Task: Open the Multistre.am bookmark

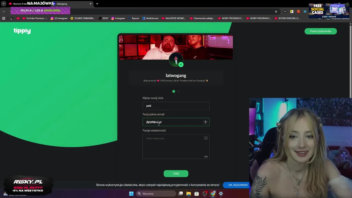Action: 150,18
